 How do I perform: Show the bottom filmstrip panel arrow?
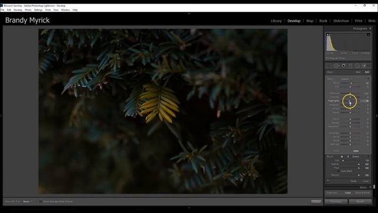[189, 208]
